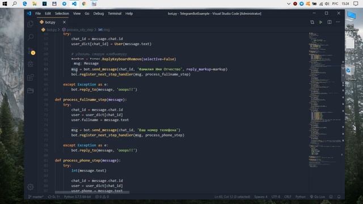Open the Help menu
Image resolution: width=363 pixels, height=204 pixels.
(129, 14)
